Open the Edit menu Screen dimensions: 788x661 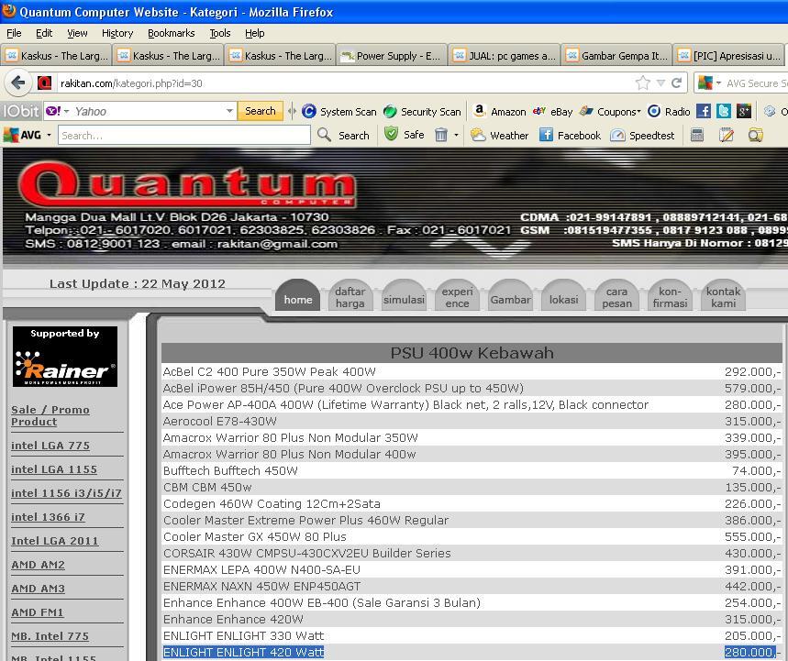(x=44, y=33)
